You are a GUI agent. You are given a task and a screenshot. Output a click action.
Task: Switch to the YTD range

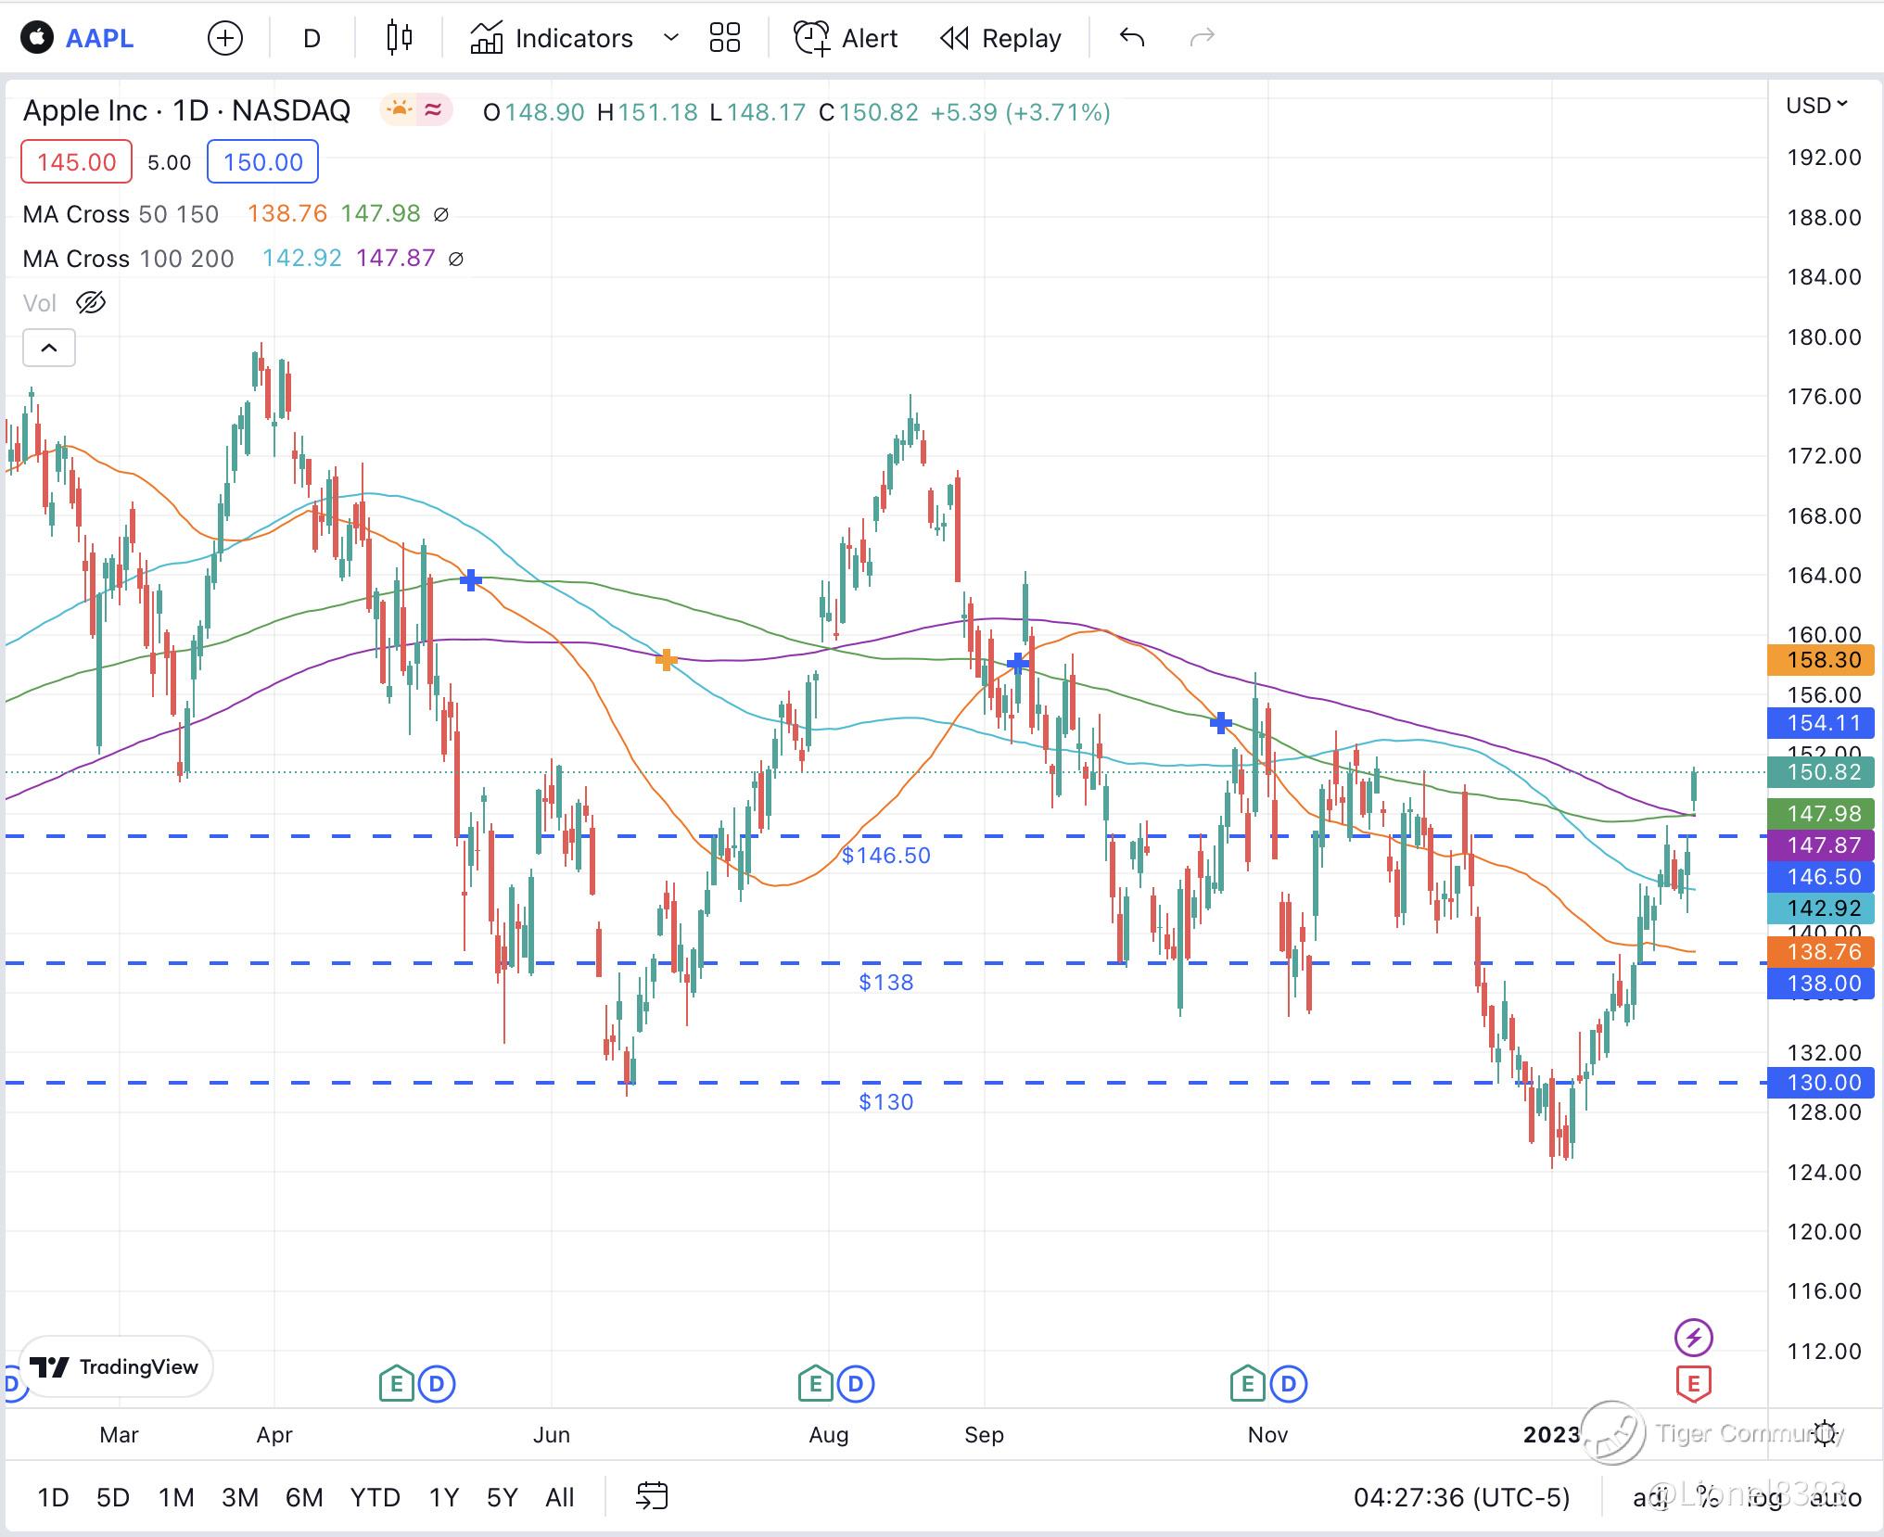point(375,1497)
